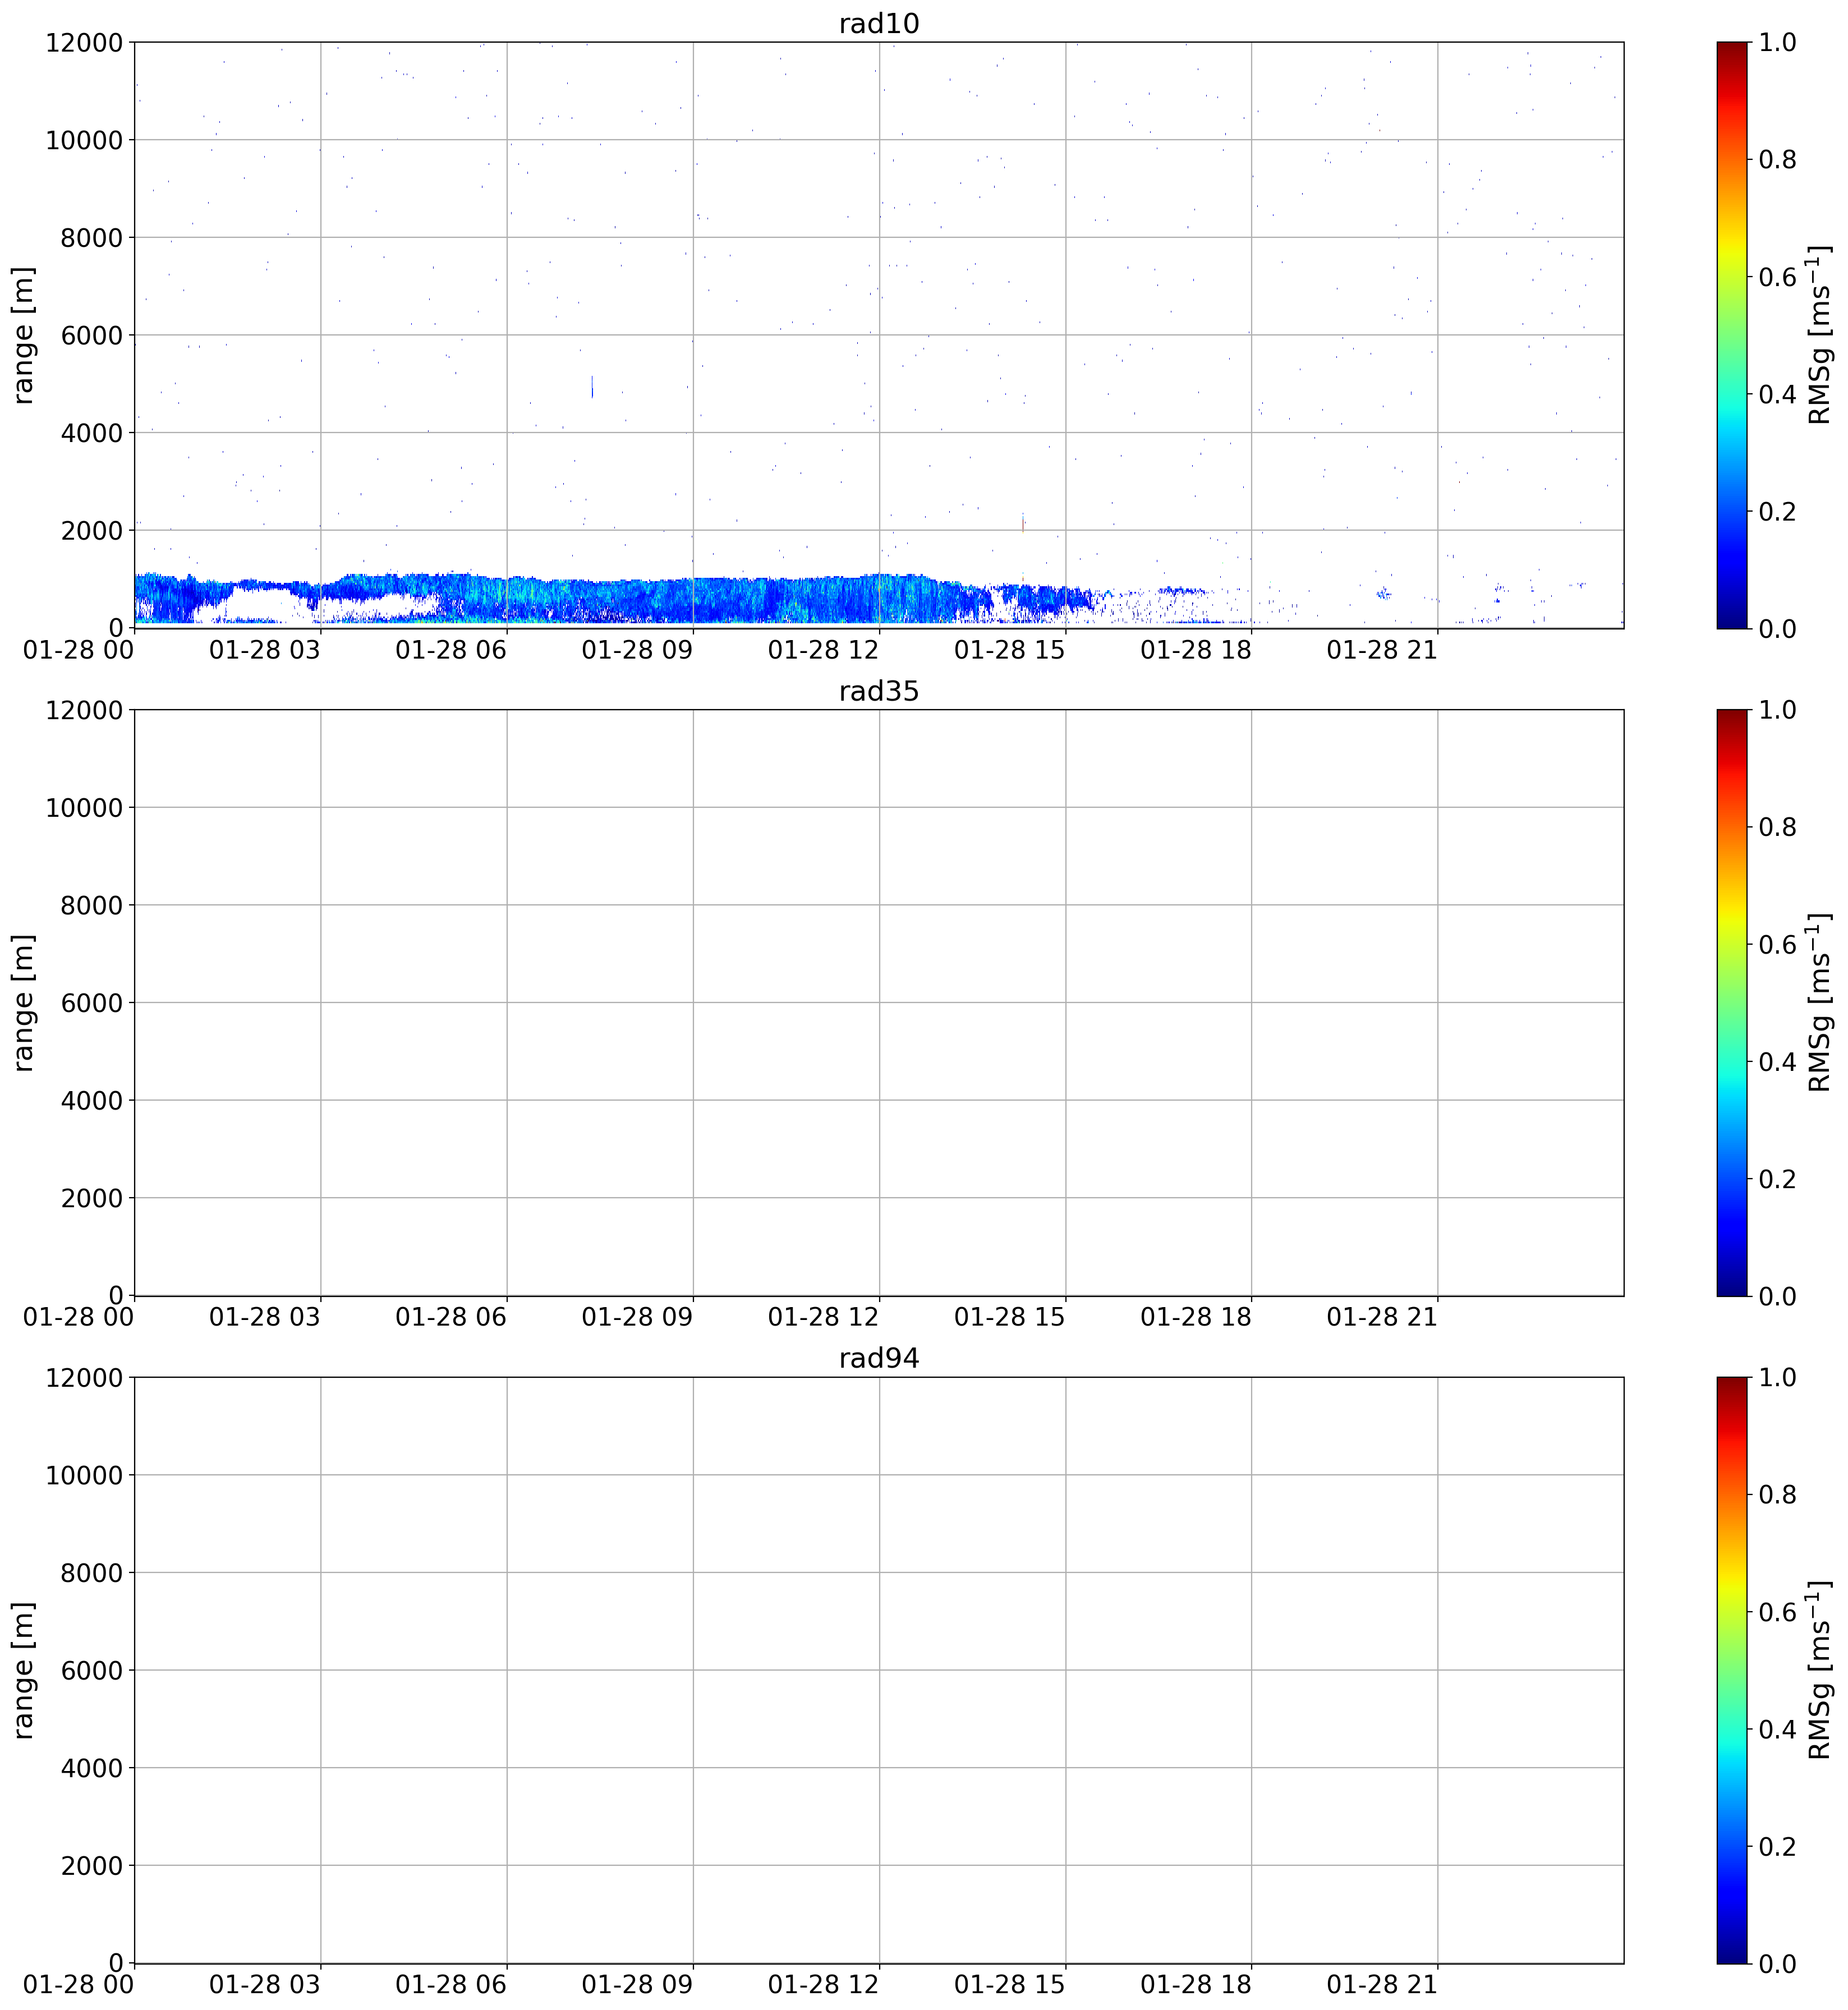The image size is (1848, 2010).
Task: Click the rad10 colorbar label 'RMSg [ms⁻¹]'
Action: [1820, 335]
